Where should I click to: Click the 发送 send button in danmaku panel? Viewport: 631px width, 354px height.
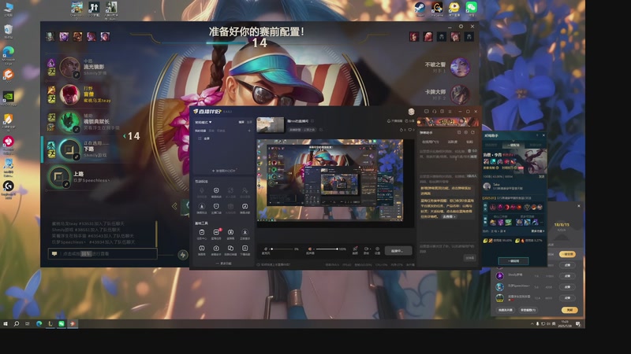click(469, 258)
